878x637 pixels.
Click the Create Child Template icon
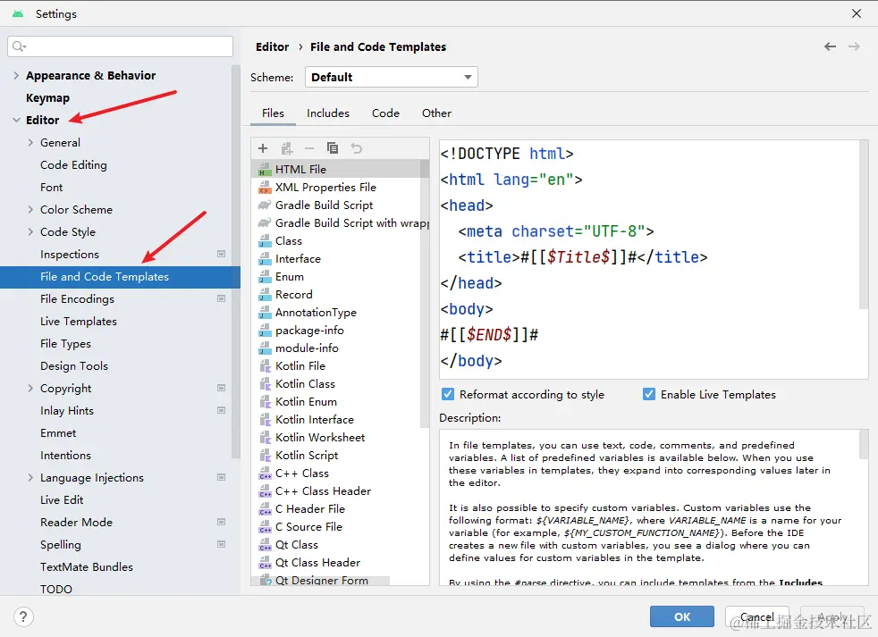click(x=287, y=148)
